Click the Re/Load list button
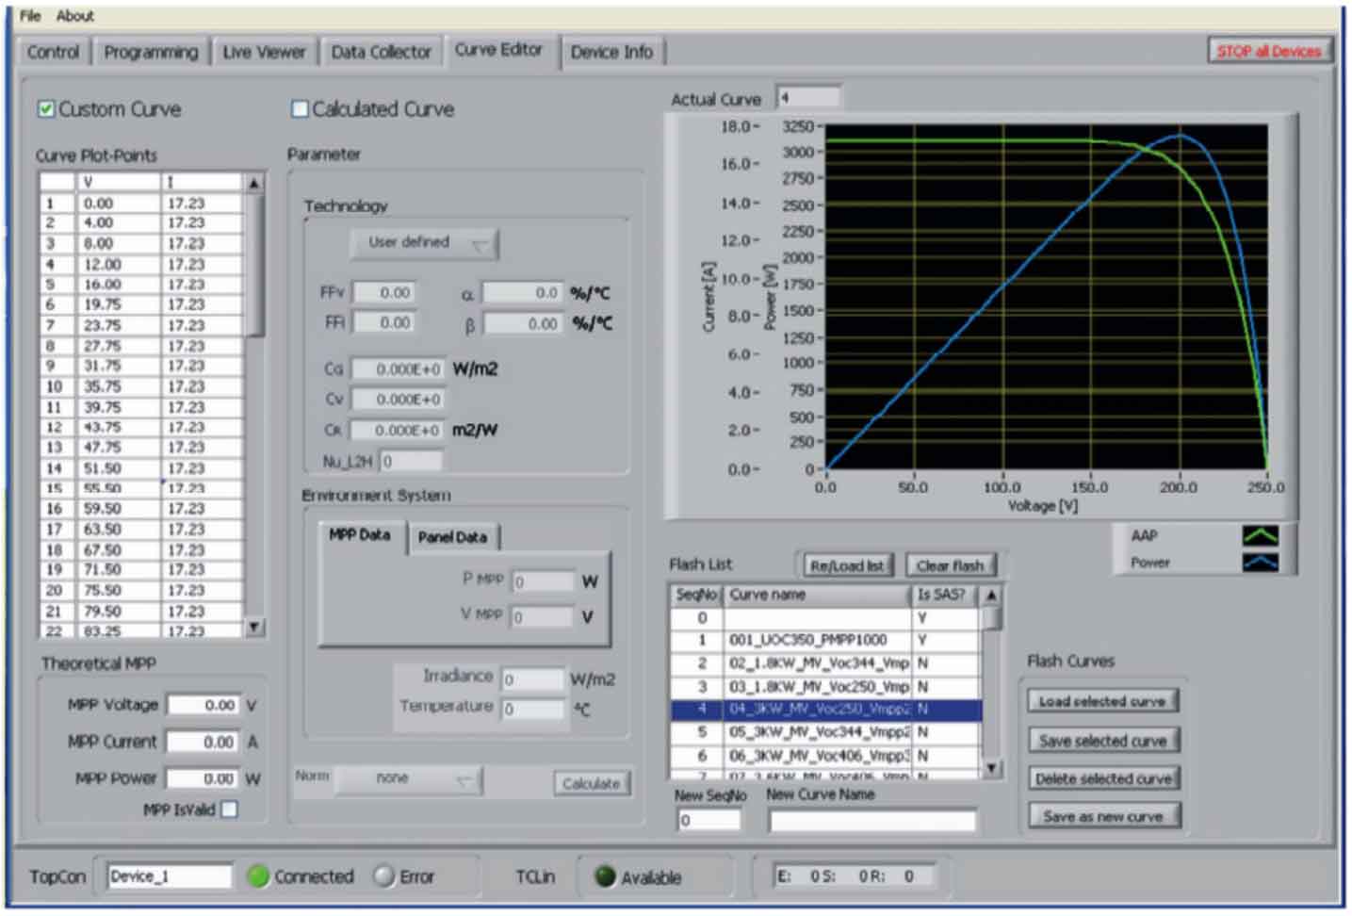This screenshot has width=1352, height=916. 847,565
